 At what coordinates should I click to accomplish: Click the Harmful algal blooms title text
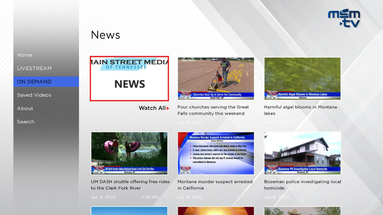click(300, 110)
